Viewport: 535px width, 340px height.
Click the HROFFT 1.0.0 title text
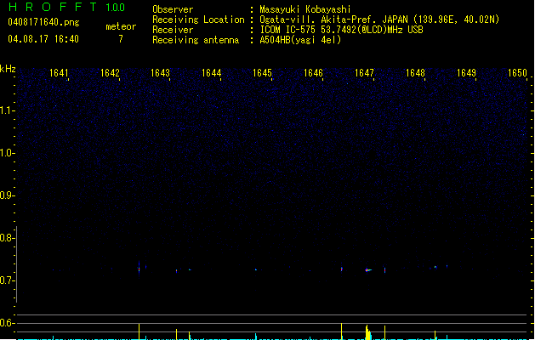click(x=66, y=7)
